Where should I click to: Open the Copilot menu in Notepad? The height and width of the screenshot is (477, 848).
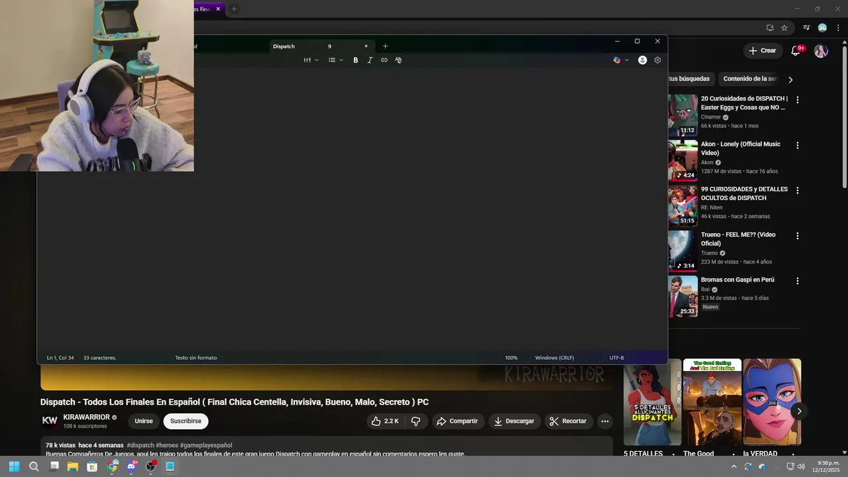tap(621, 60)
